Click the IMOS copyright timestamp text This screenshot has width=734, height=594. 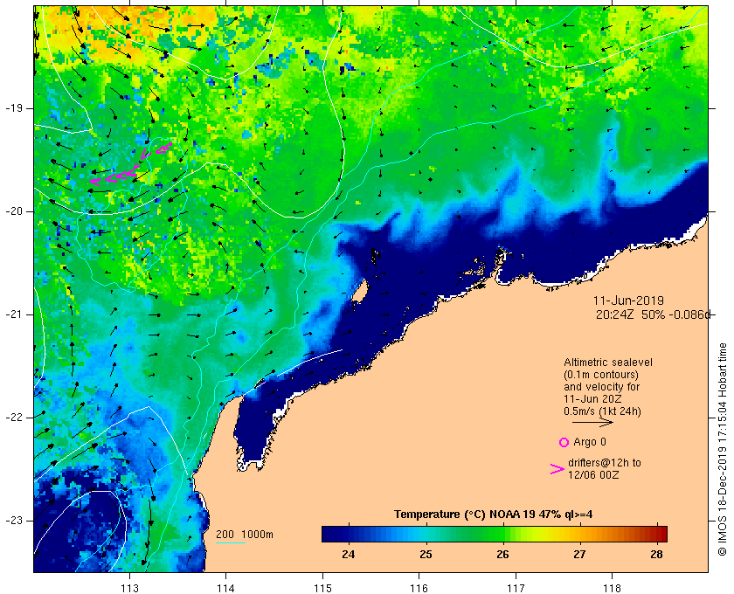pos(722,449)
